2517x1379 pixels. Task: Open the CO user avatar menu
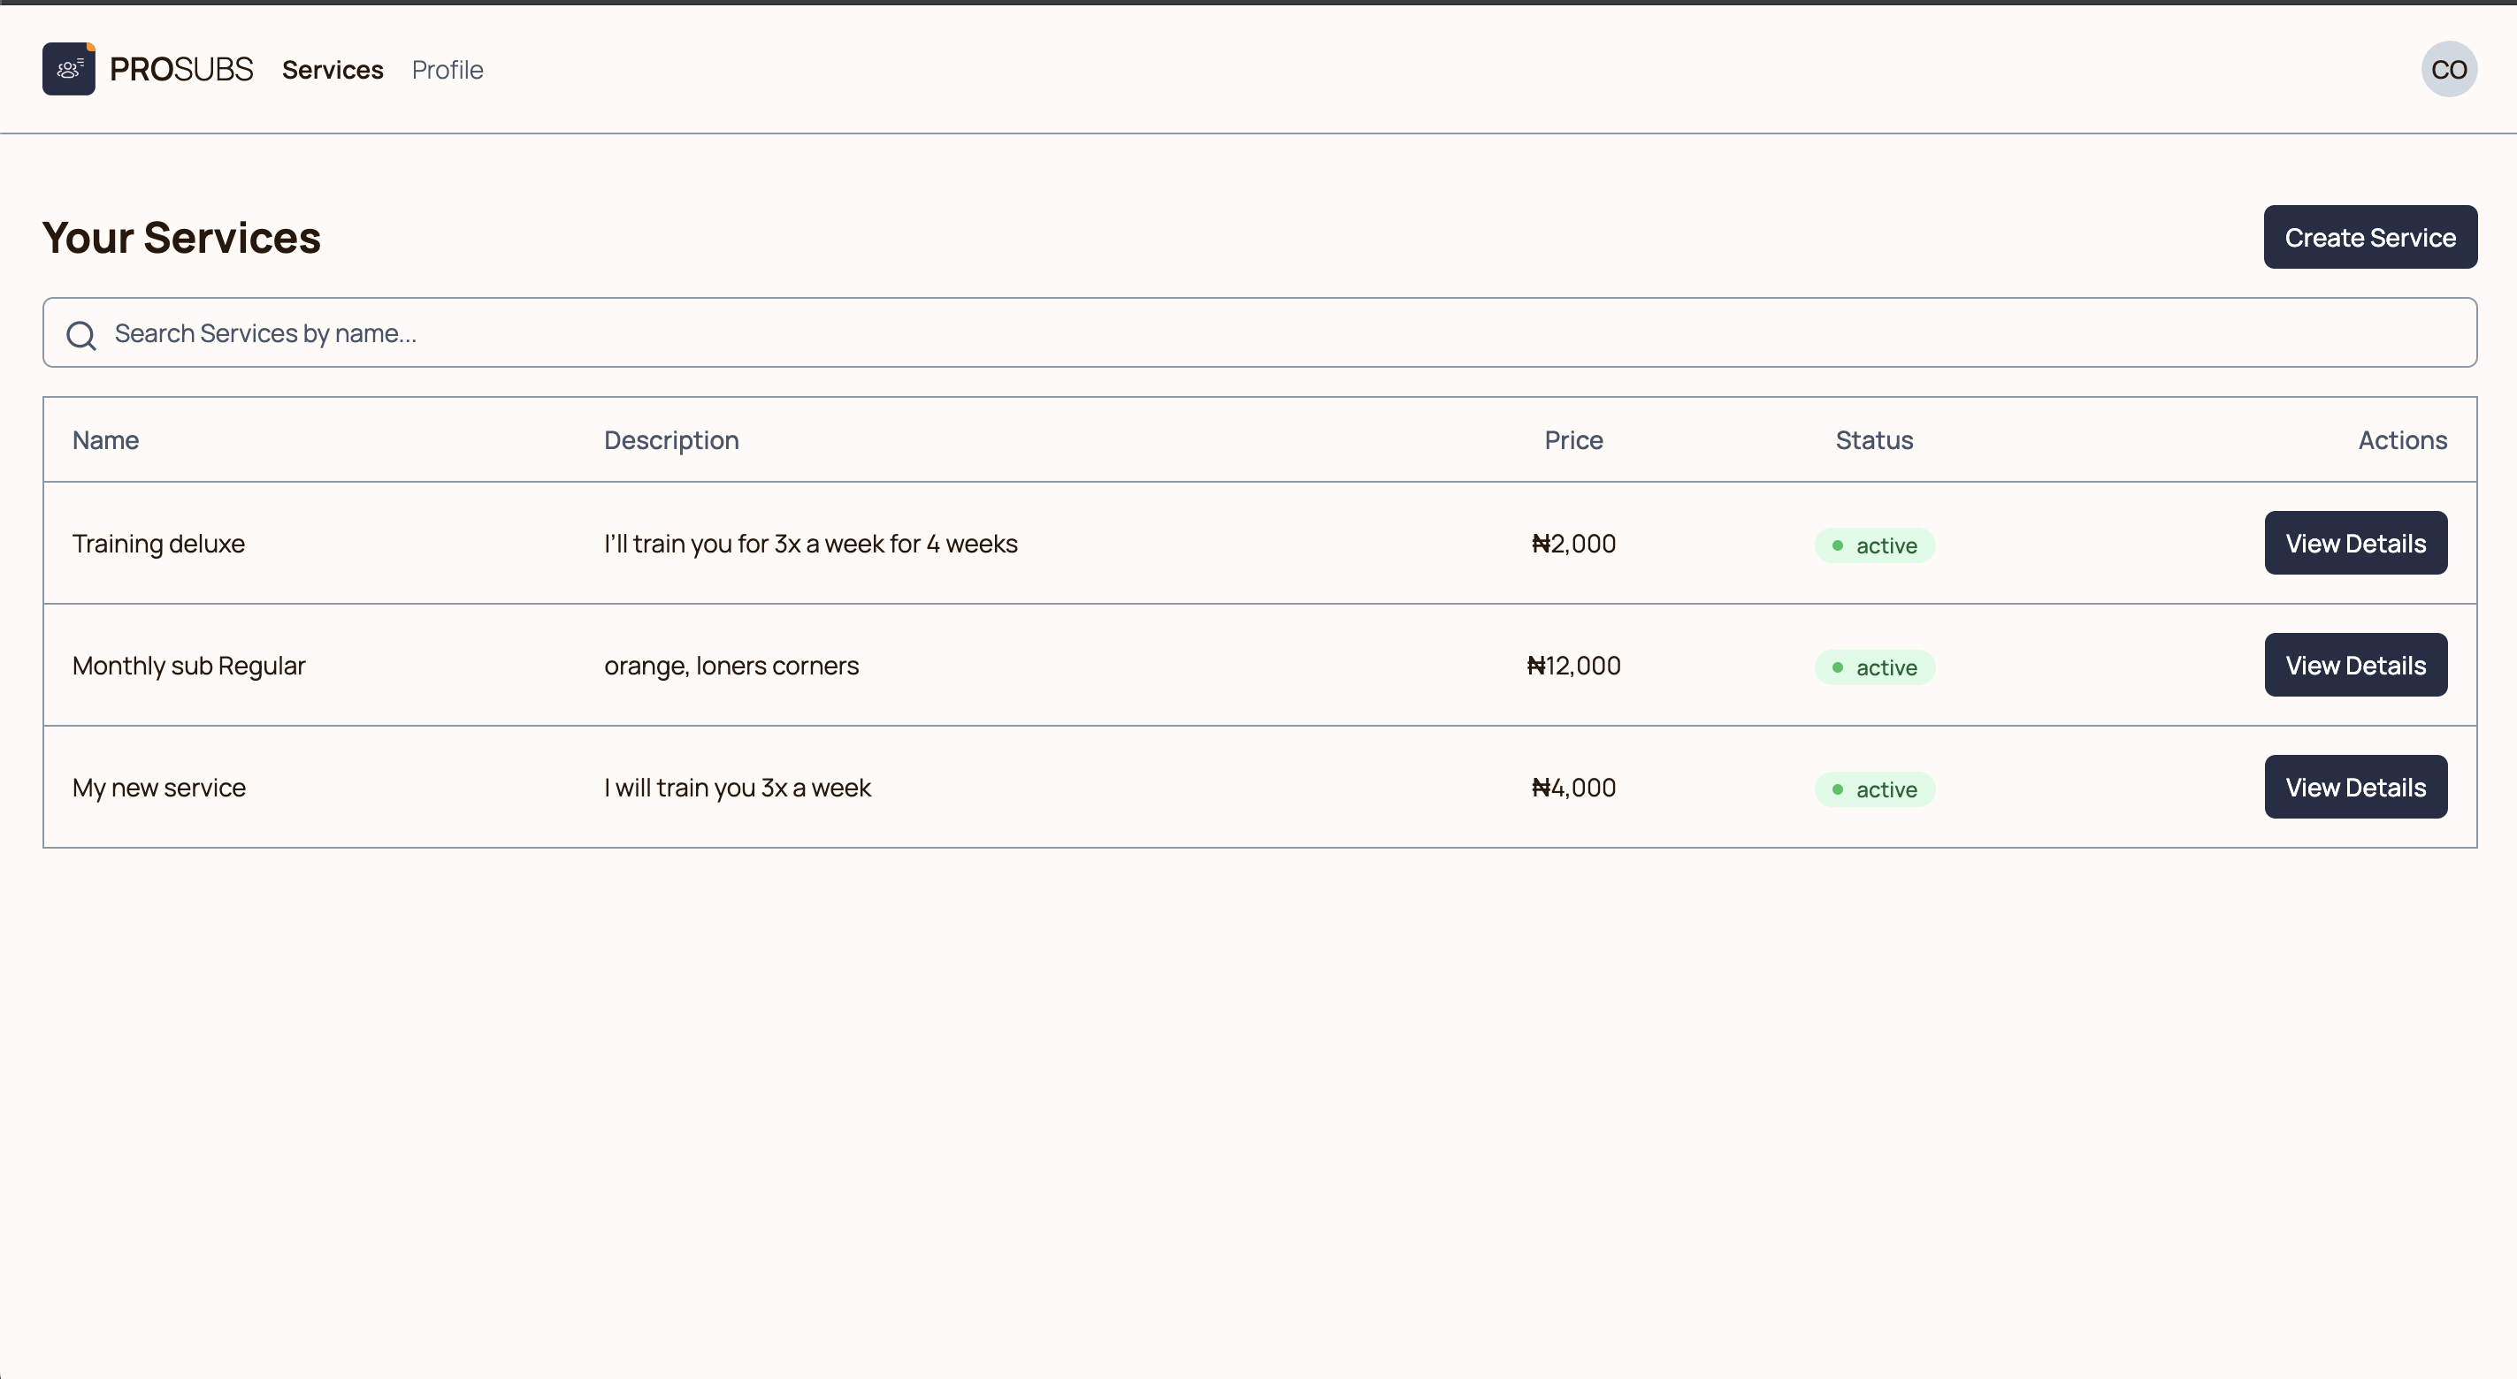(2449, 69)
